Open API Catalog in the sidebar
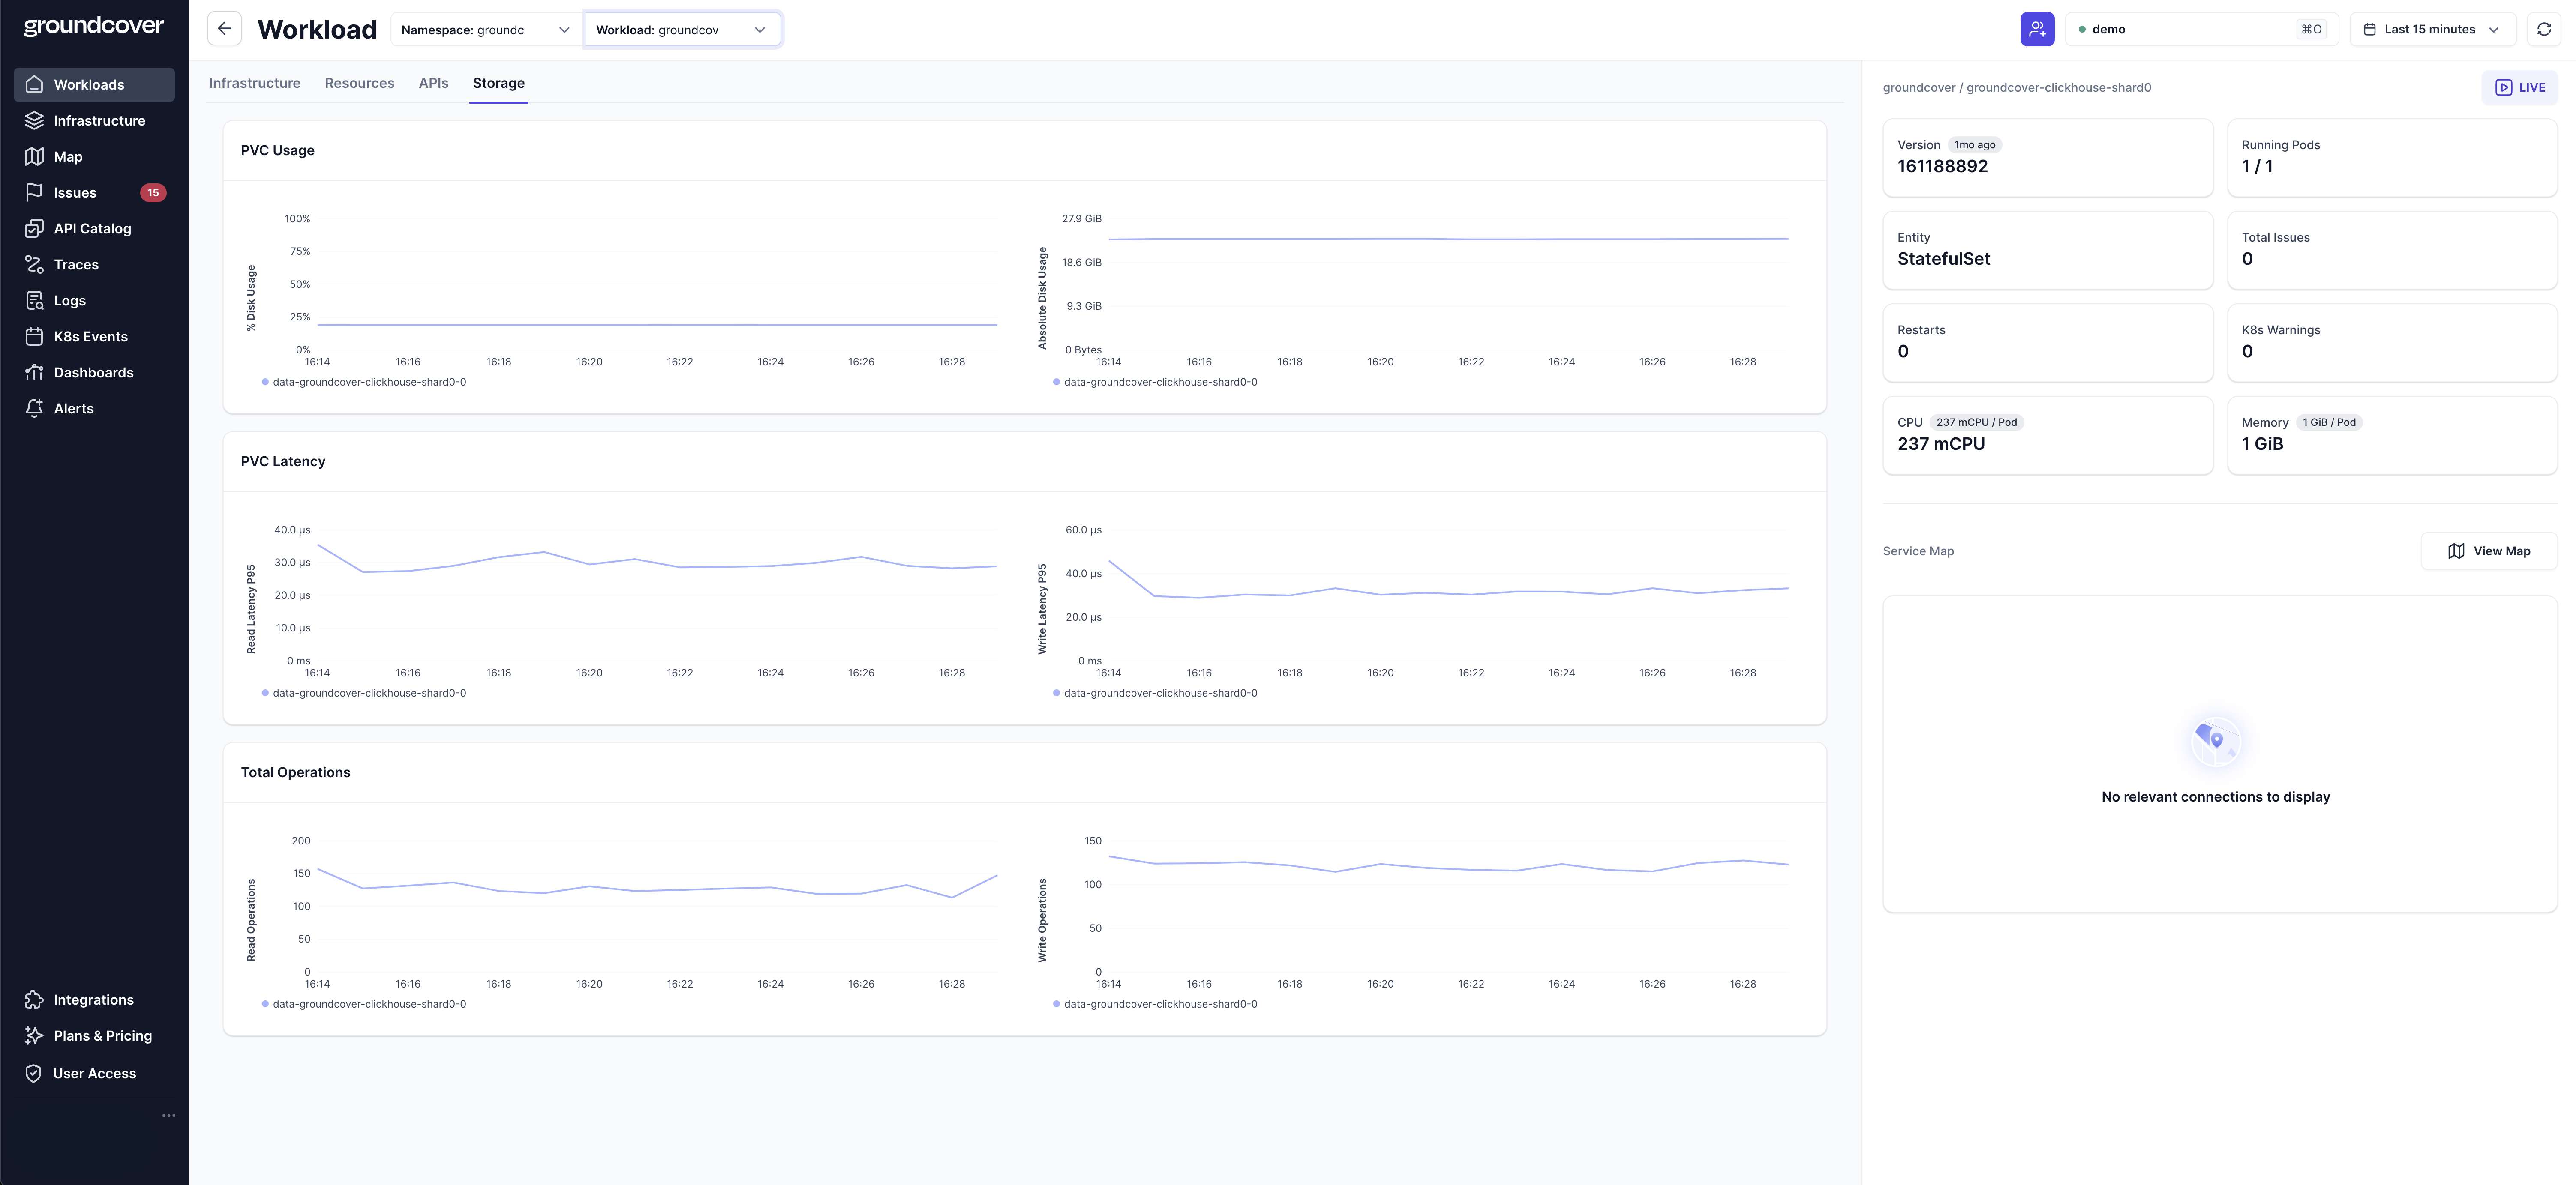Viewport: 2576px width, 1185px height. (92, 229)
